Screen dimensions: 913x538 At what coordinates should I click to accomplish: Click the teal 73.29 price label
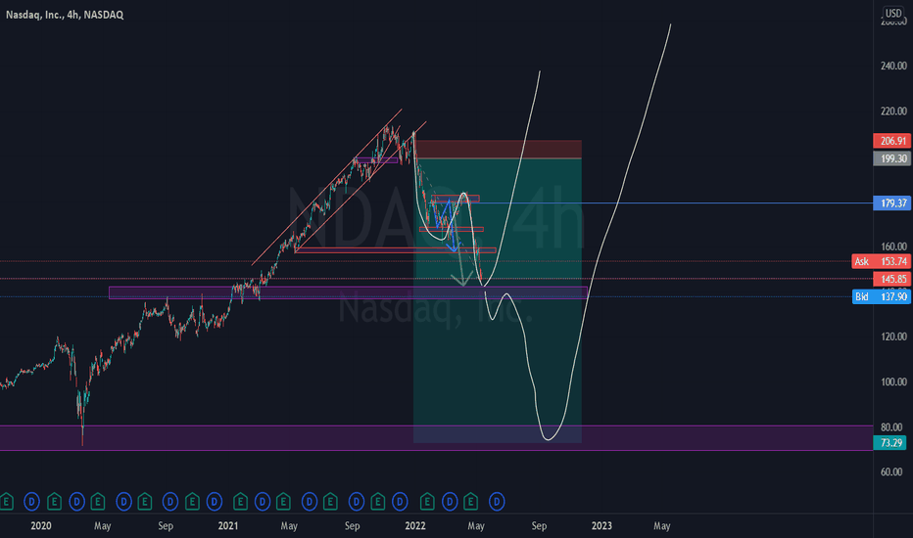(x=889, y=442)
